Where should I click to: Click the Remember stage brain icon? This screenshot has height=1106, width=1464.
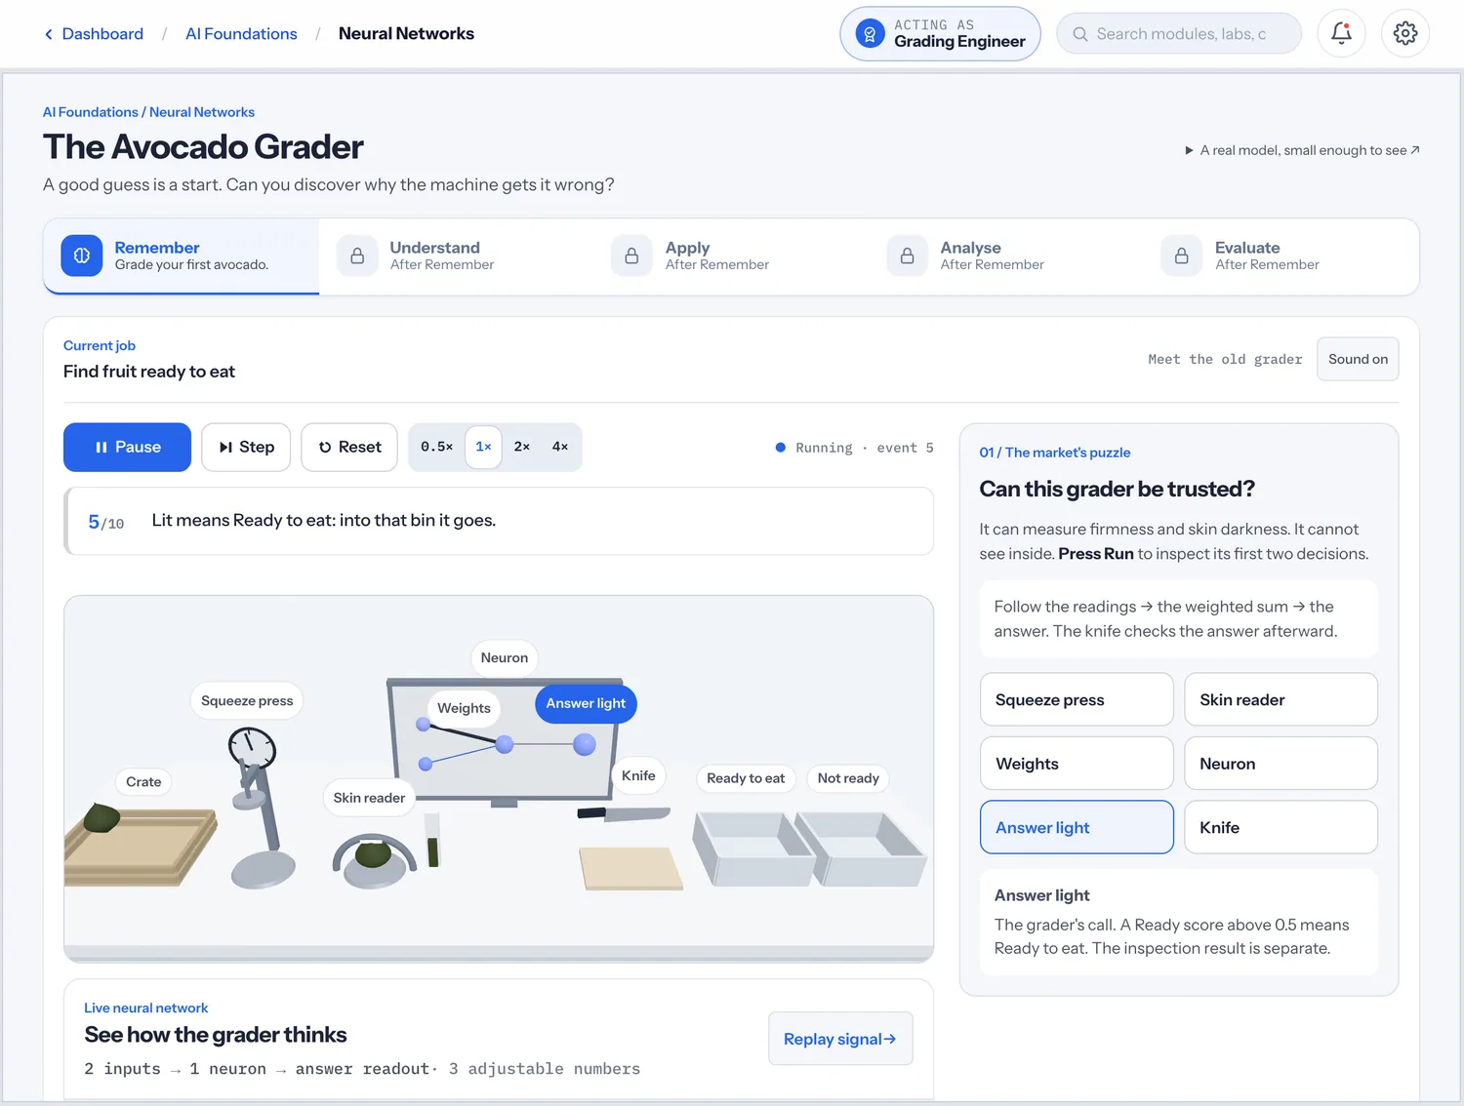[x=82, y=256]
